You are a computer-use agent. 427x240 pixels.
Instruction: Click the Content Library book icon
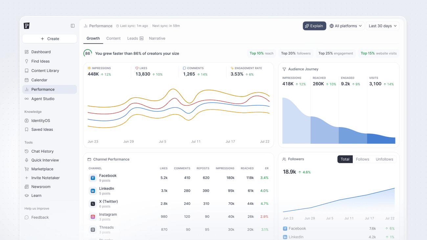(27, 71)
